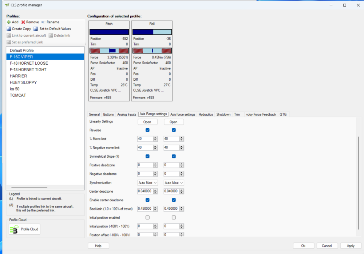Click Pitch Negative deadzone spinner
The width and height of the screenshot is (364, 254).
[155, 174]
